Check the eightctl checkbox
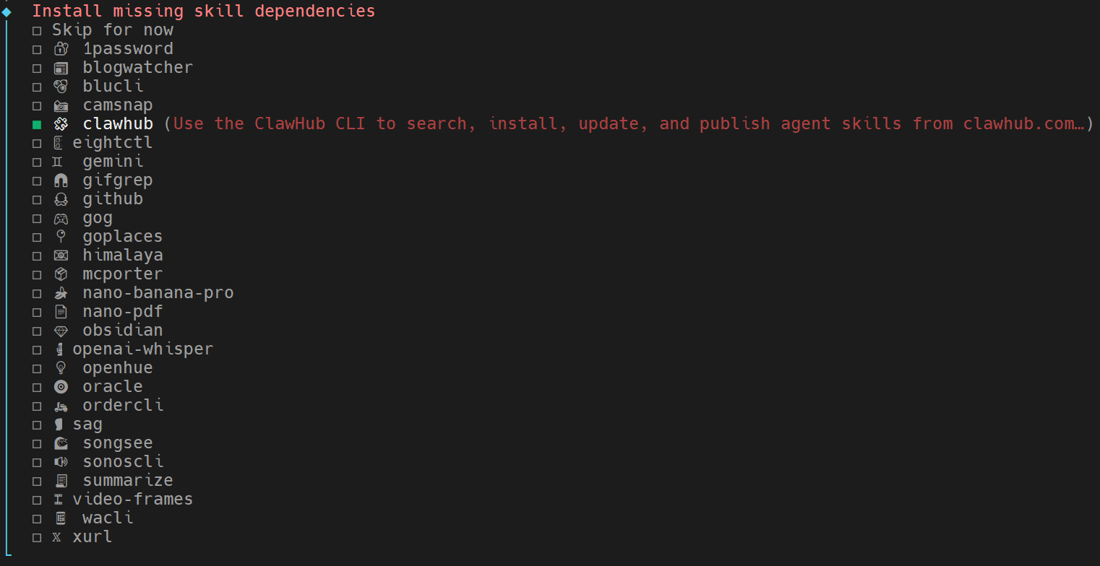1100x566 pixels. tap(37, 143)
